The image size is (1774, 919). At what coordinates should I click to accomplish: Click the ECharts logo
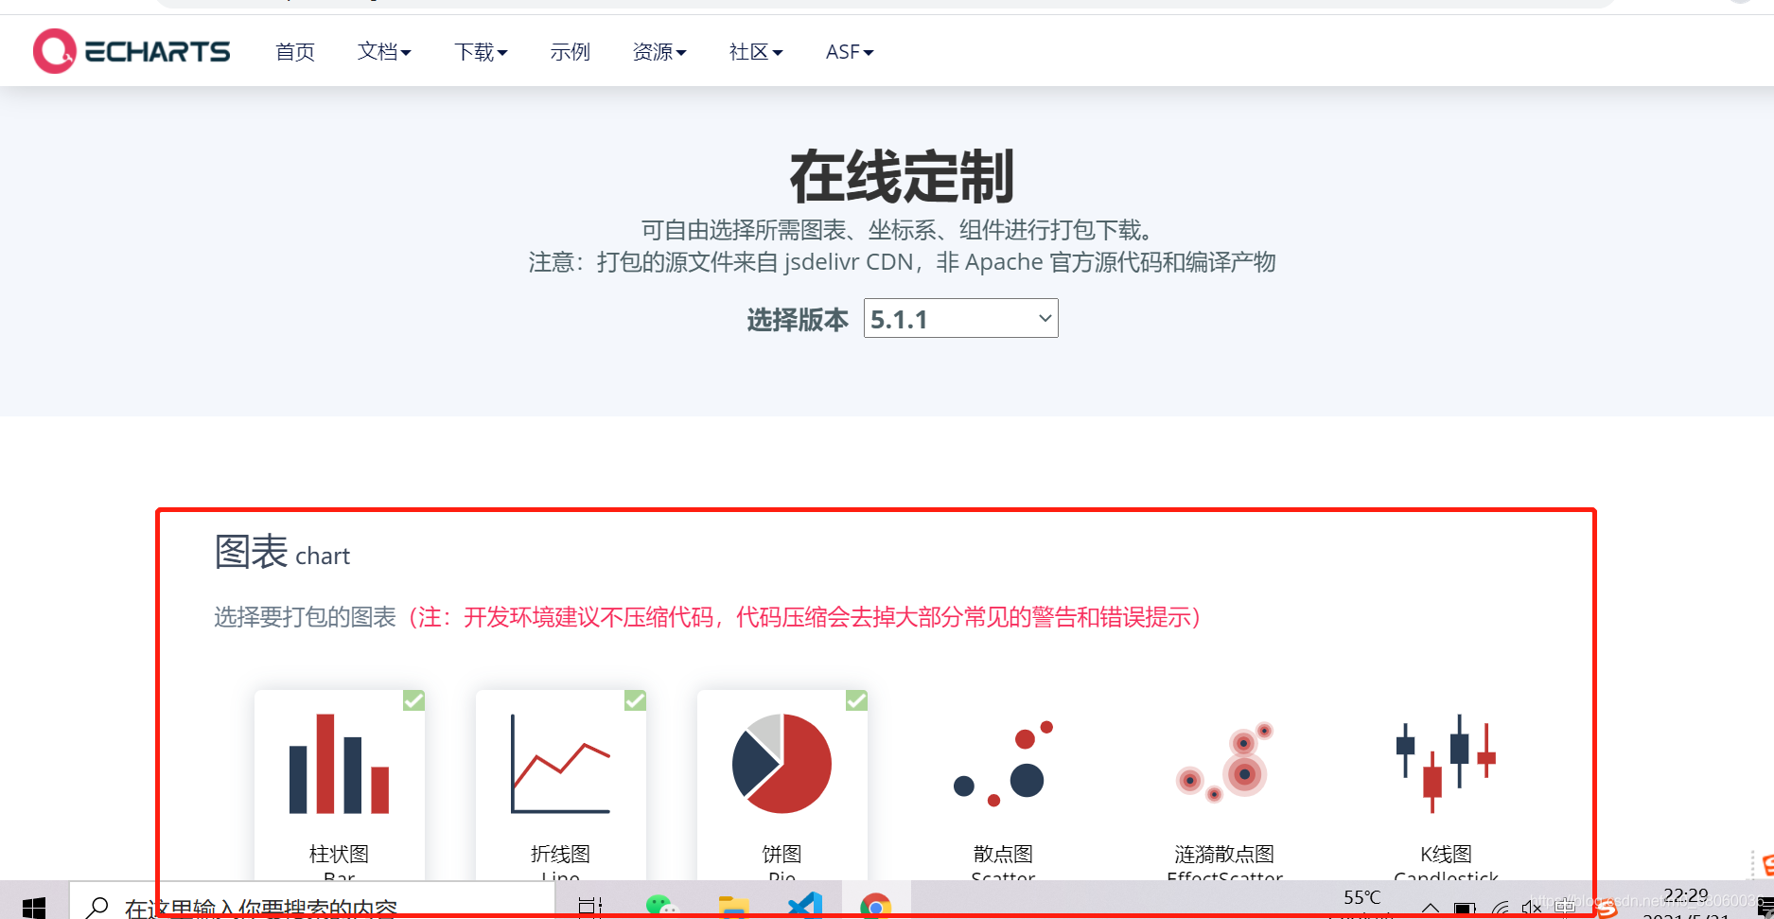click(x=132, y=51)
